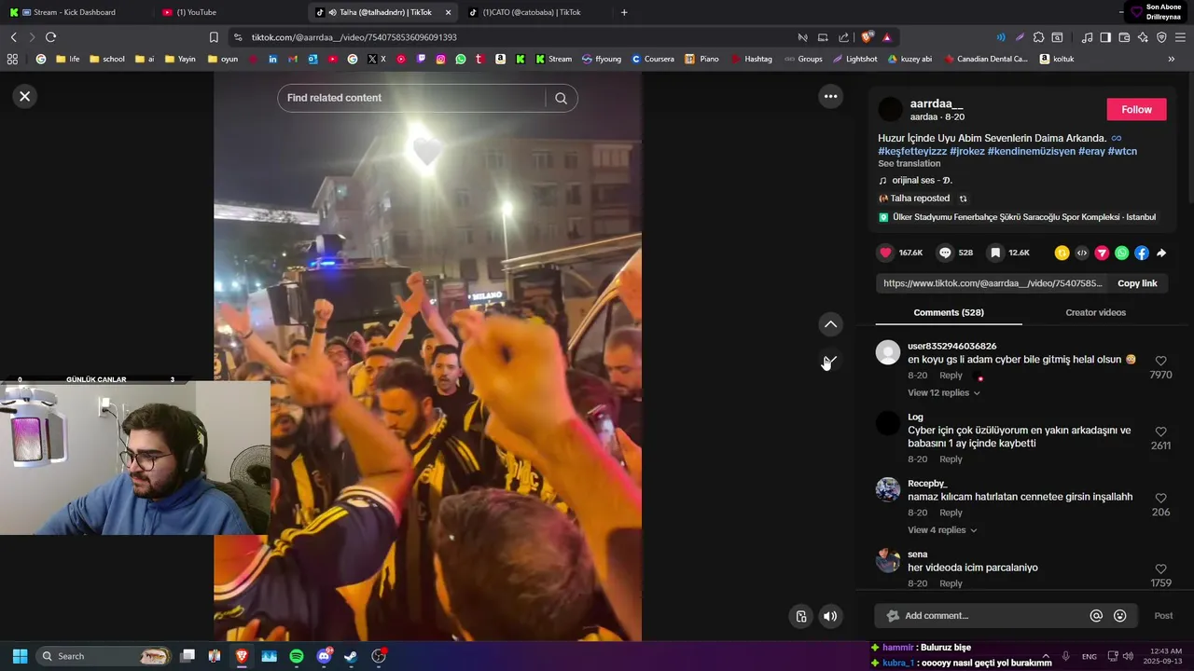Like Log's comment with heart
Image resolution: width=1194 pixels, height=671 pixels.
(x=1160, y=431)
